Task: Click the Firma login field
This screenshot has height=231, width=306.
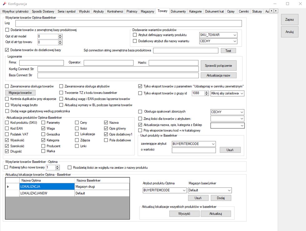Action: coord(42,63)
